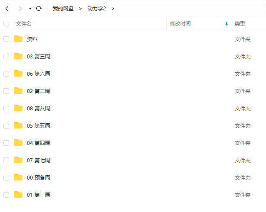Check the box for 01 第一周
This screenshot has height=212, width=266.
click(6, 195)
